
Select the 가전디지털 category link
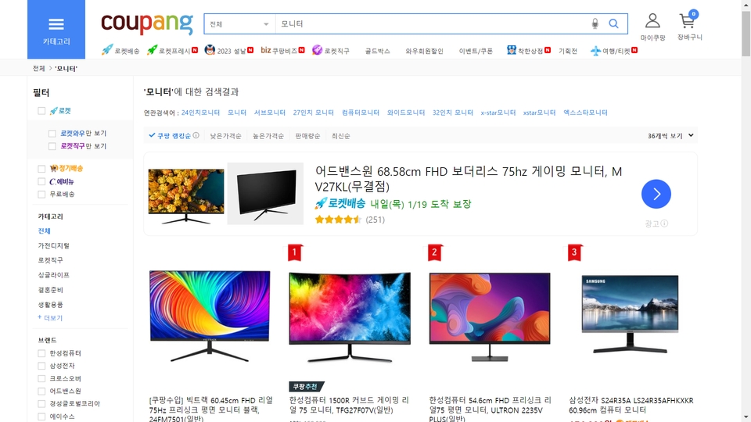click(54, 245)
